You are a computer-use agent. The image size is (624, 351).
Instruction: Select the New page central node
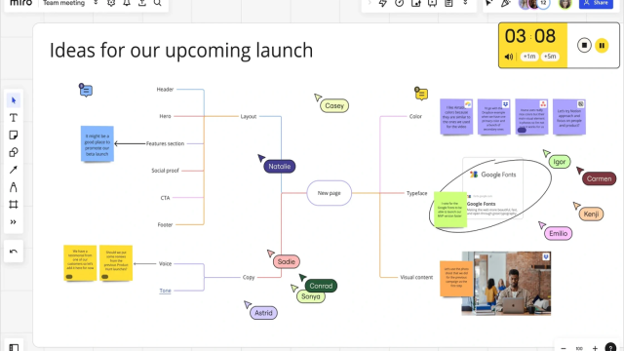[x=330, y=193]
